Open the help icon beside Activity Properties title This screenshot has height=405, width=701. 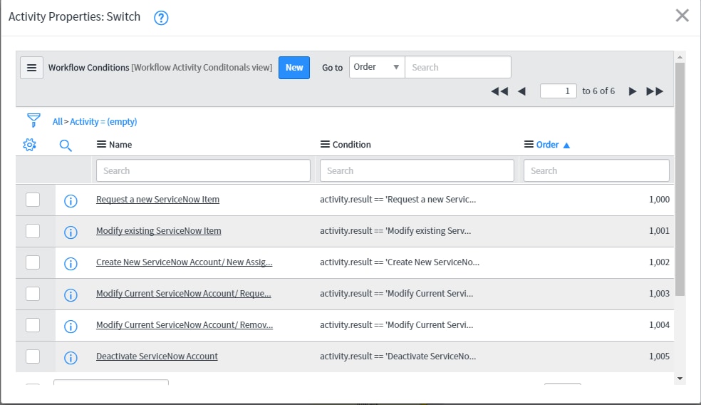(x=161, y=18)
